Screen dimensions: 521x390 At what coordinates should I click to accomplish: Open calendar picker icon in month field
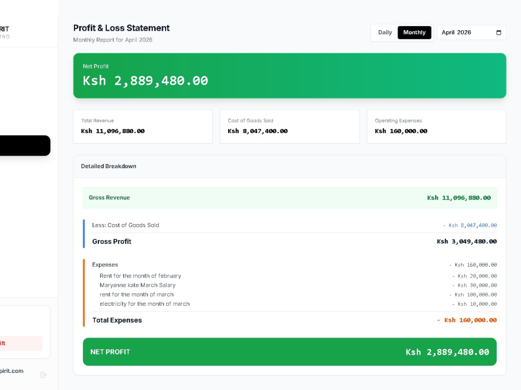pos(499,32)
